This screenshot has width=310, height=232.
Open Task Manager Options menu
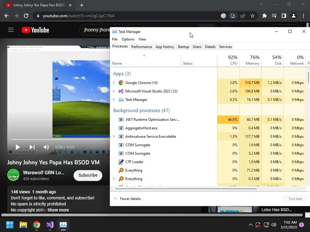(x=128, y=39)
